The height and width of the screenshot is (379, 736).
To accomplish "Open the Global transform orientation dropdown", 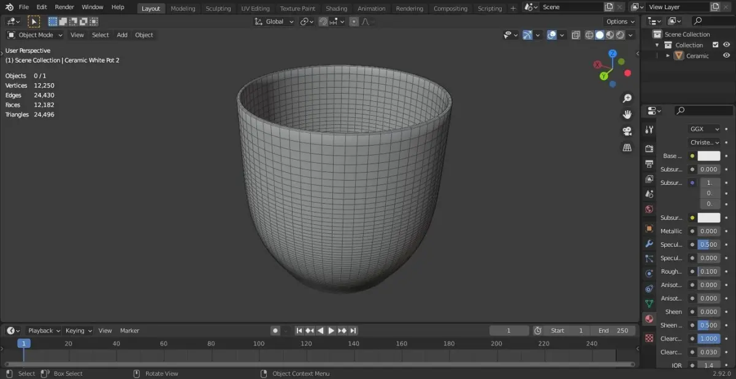I will click(x=274, y=21).
